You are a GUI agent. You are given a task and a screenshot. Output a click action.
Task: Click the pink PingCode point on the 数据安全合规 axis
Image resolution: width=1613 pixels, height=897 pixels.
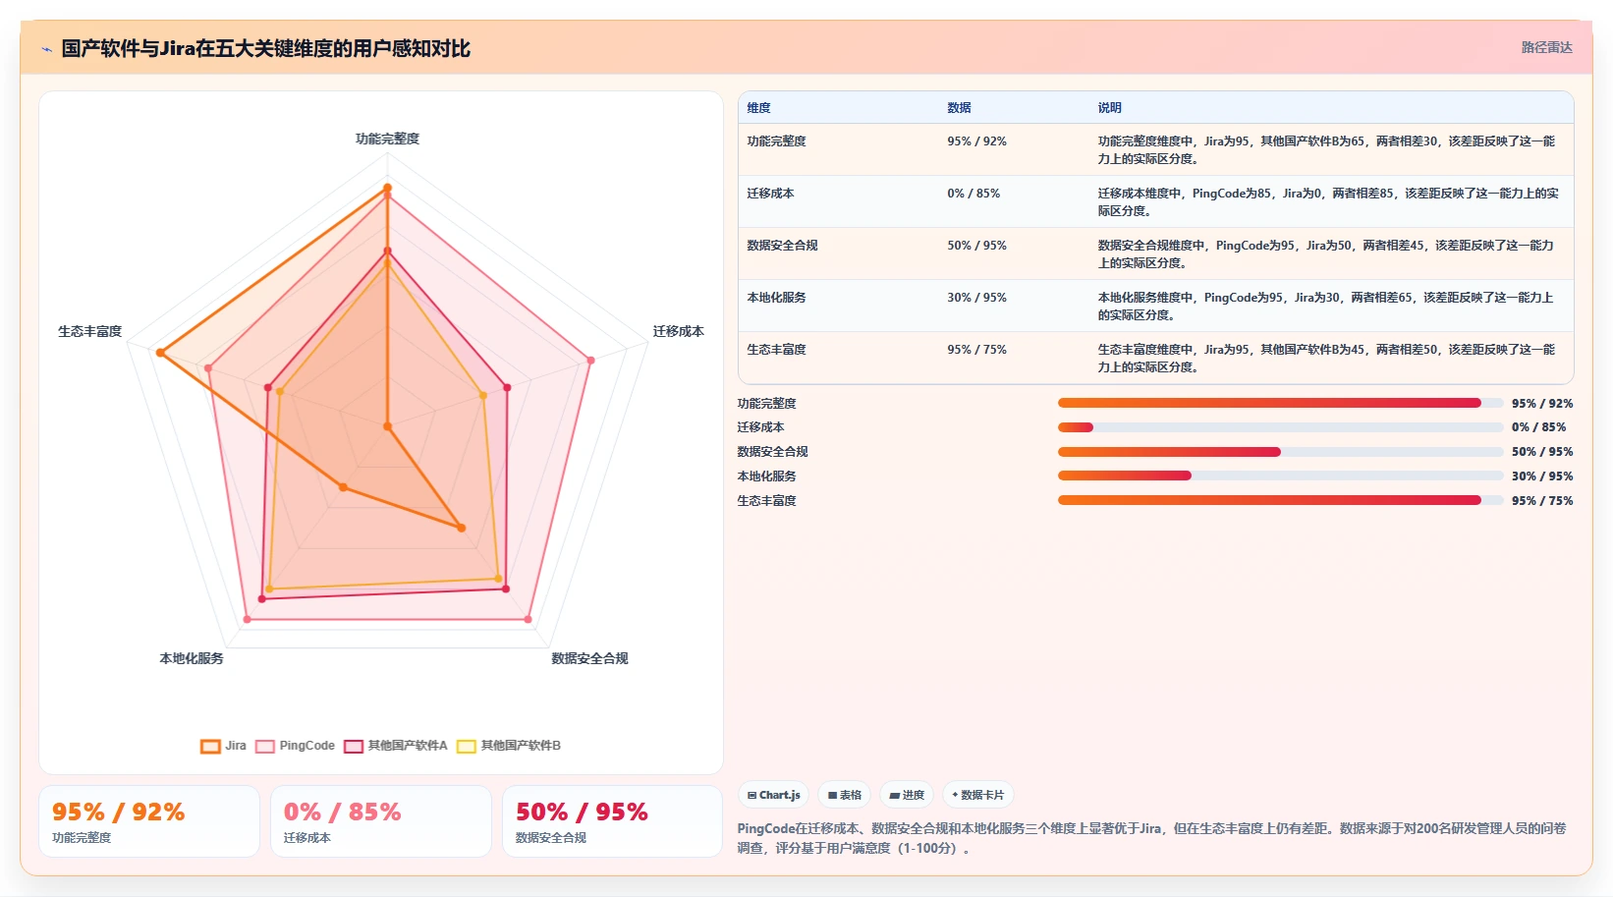tap(528, 620)
